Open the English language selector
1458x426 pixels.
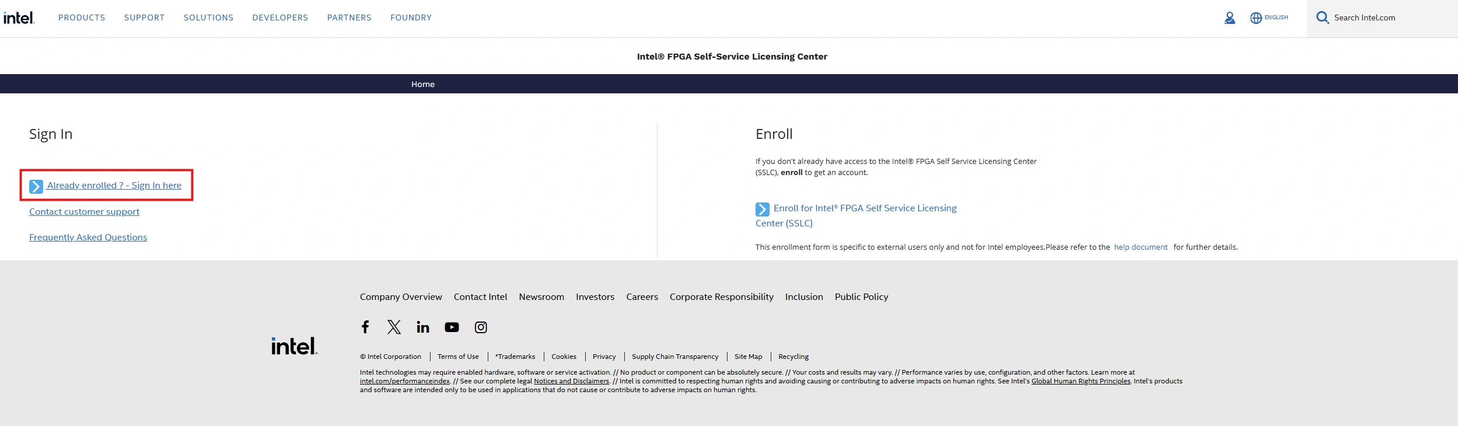(x=1276, y=18)
